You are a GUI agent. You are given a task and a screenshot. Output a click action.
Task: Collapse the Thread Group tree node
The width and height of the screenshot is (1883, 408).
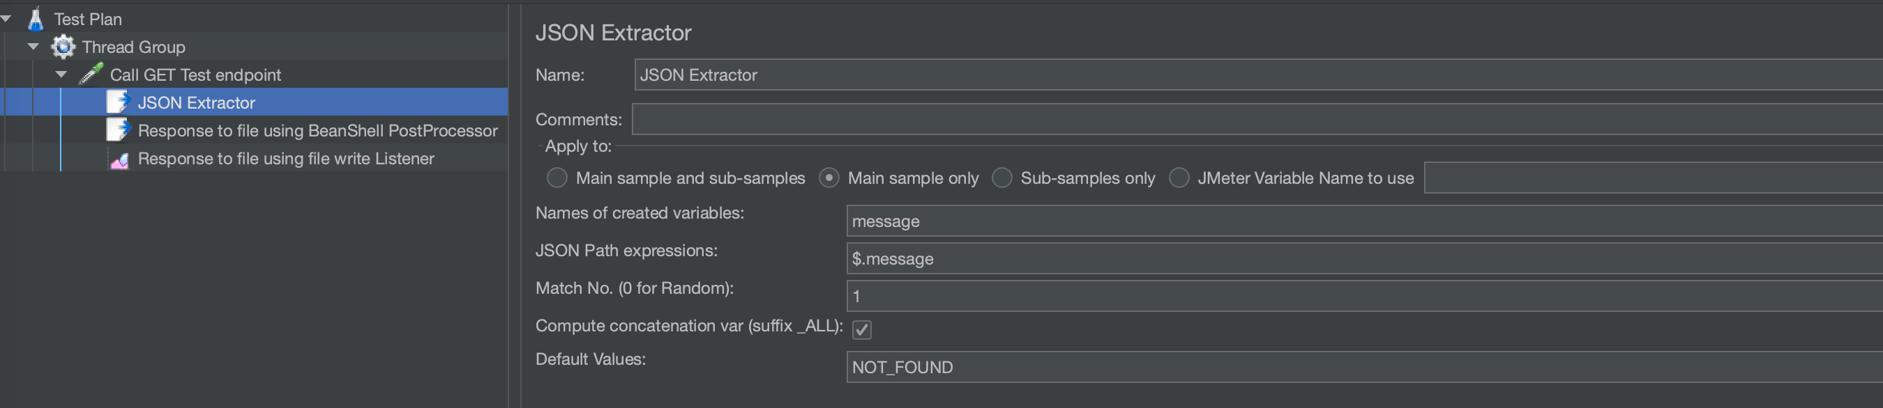point(32,46)
